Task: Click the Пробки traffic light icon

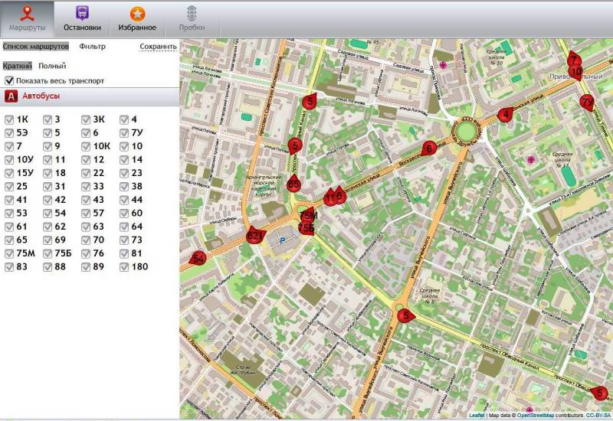Action: pos(192,14)
